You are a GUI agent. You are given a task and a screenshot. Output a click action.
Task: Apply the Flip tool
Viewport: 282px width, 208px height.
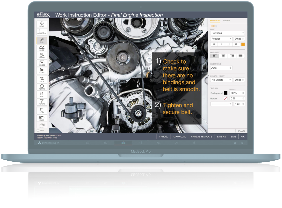(42, 94)
